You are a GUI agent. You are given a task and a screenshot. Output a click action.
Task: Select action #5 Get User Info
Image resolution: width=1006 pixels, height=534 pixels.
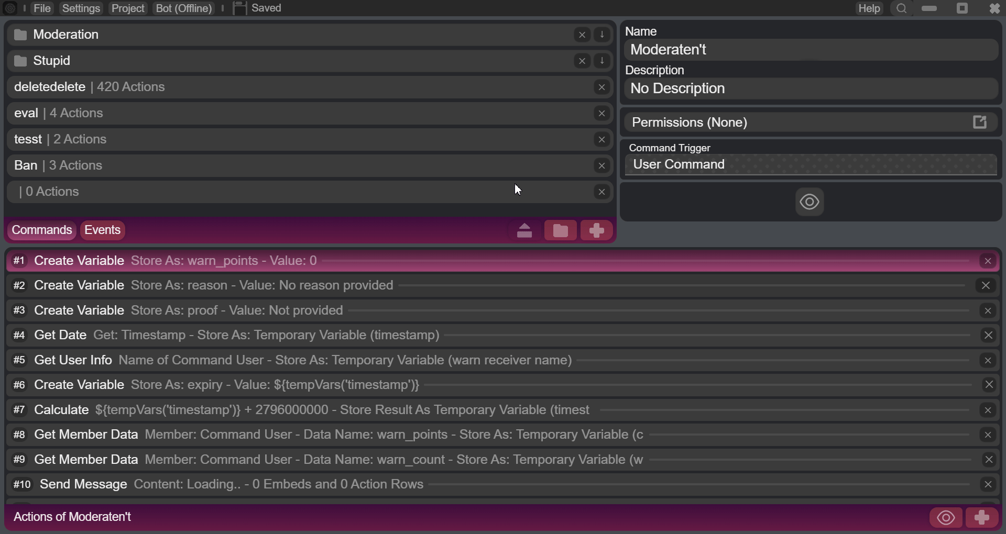coord(502,360)
